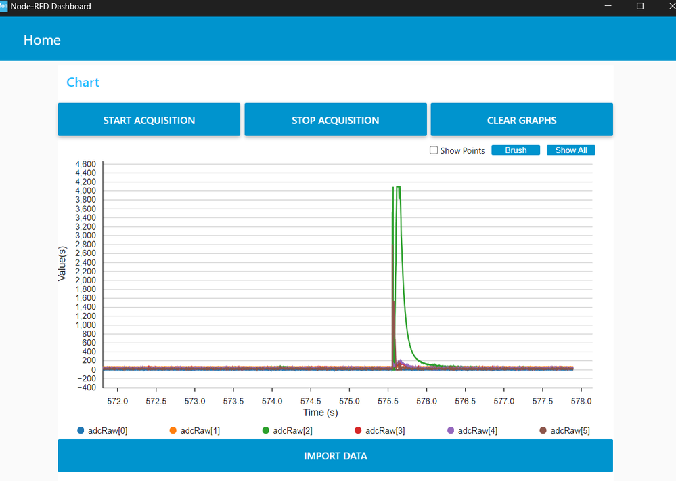Screen dimensions: 676x481
Task: Click the adcRaw[3] legend label
Action: pyautogui.click(x=385, y=430)
